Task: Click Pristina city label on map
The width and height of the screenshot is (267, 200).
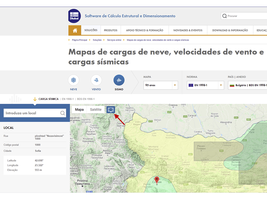Action: (x=83, y=182)
